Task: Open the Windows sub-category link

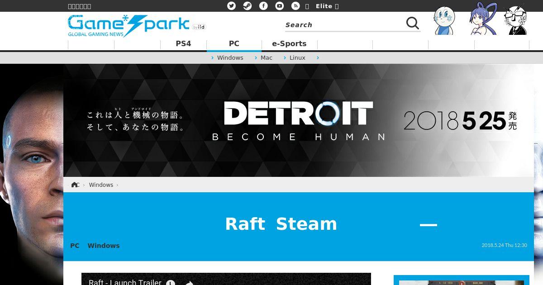Action: [230, 58]
